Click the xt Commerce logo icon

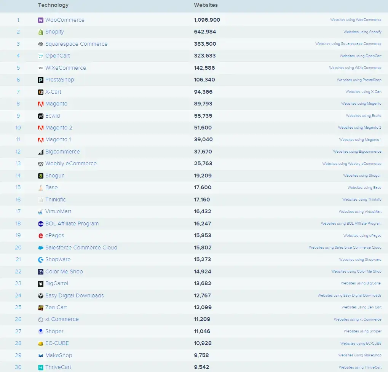pyautogui.click(x=41, y=320)
